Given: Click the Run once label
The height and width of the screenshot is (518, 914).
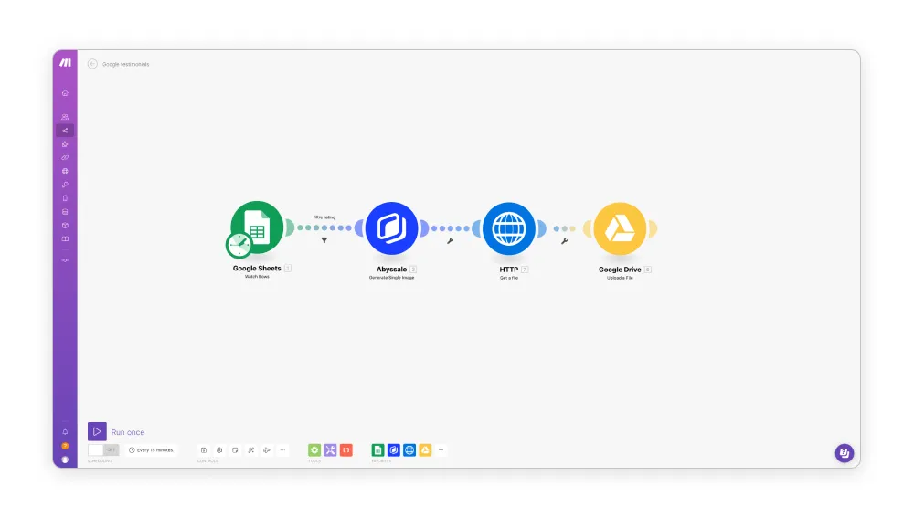Looking at the screenshot, I should [x=128, y=432].
